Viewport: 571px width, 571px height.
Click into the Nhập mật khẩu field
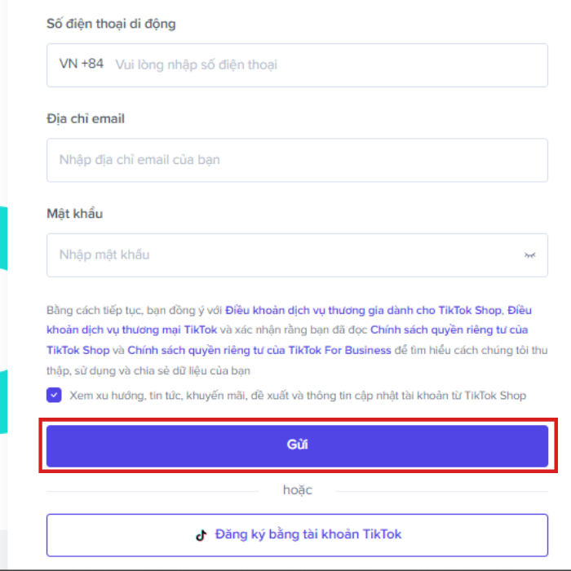coord(277,255)
